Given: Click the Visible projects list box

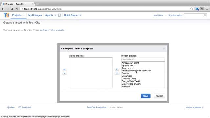Looking at the screenshot, I should click(x=91, y=73).
